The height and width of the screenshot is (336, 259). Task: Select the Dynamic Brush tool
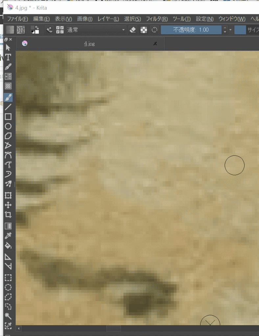pos(8,175)
